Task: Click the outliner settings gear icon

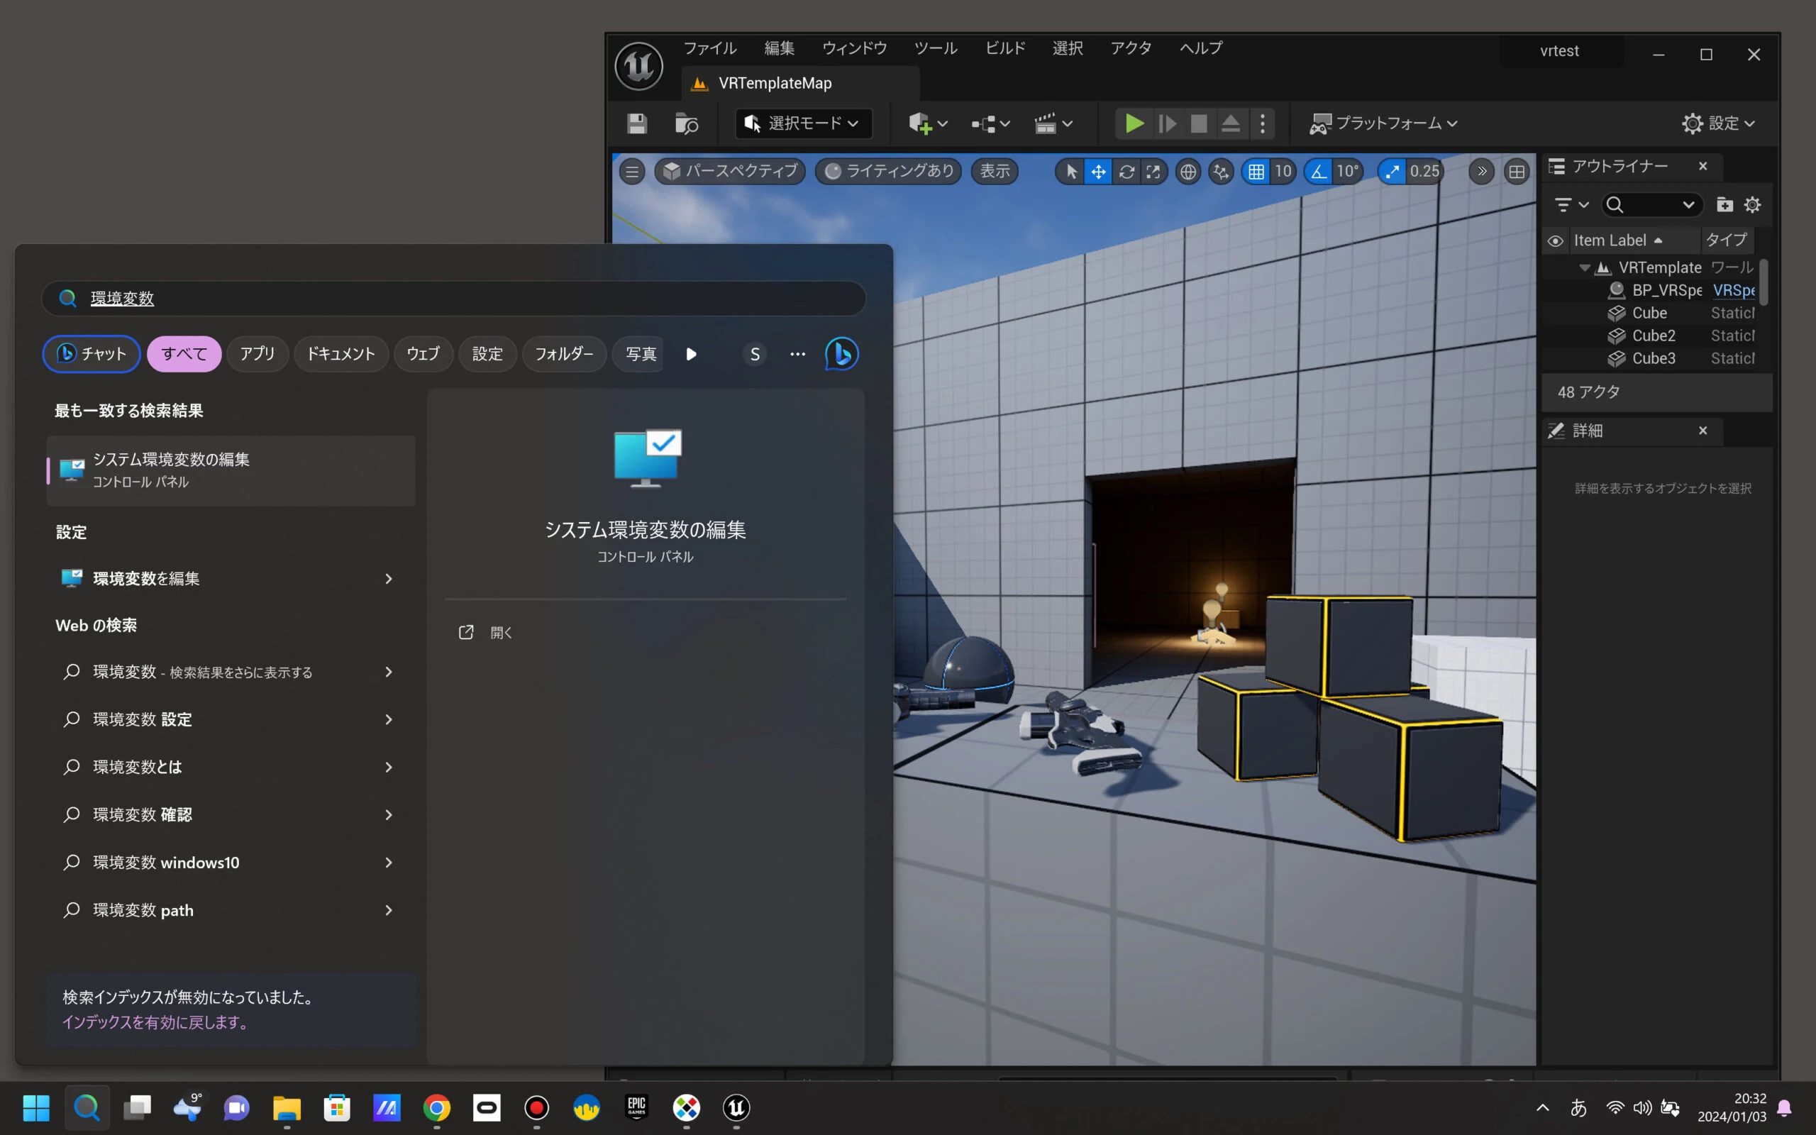Action: (x=1752, y=205)
